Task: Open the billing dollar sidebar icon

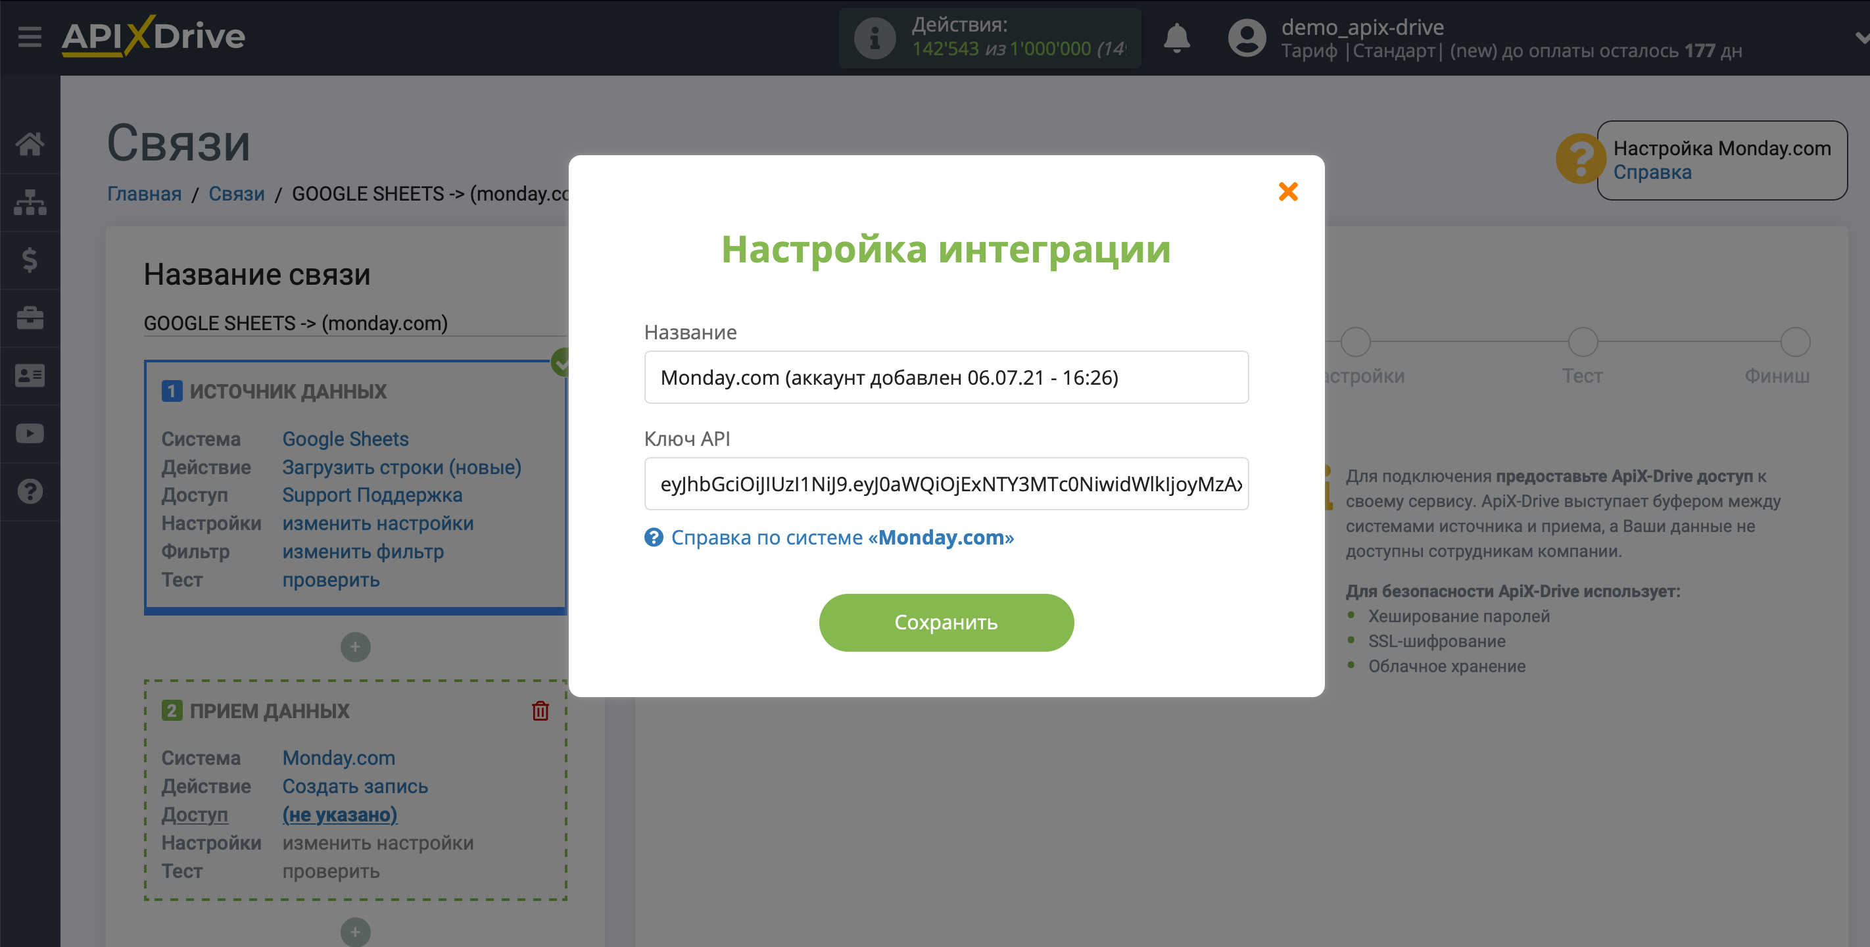Action: tap(30, 259)
